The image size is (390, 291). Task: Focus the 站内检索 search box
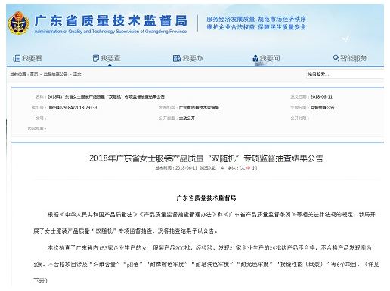point(345,74)
